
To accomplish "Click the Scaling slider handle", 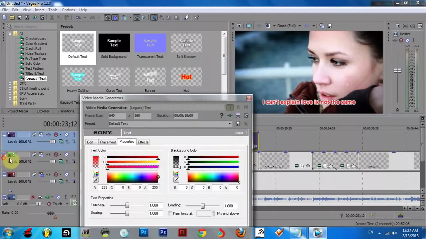I will pyautogui.click(x=127, y=213).
